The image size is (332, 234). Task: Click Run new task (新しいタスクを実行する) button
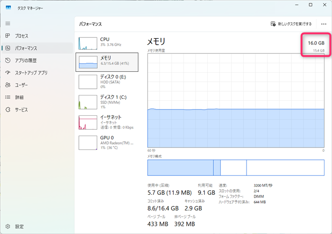(x=291, y=24)
